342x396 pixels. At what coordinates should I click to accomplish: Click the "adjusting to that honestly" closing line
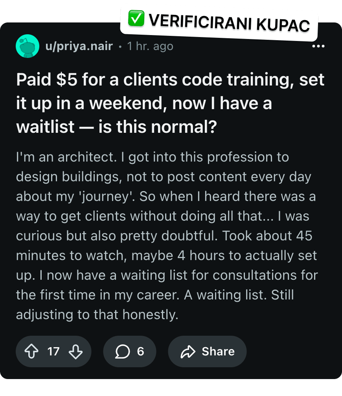(97, 315)
